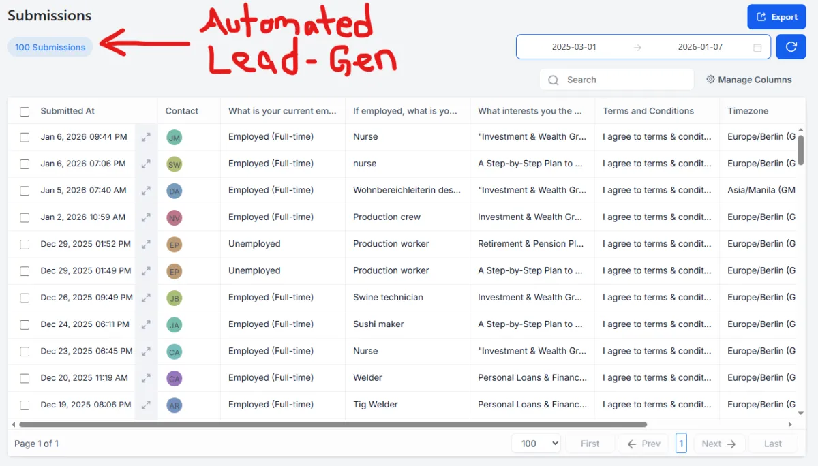This screenshot has height=466, width=818.
Task: Expand the Dec 24, 2025 06:11 PM submission
Action: [146, 325]
